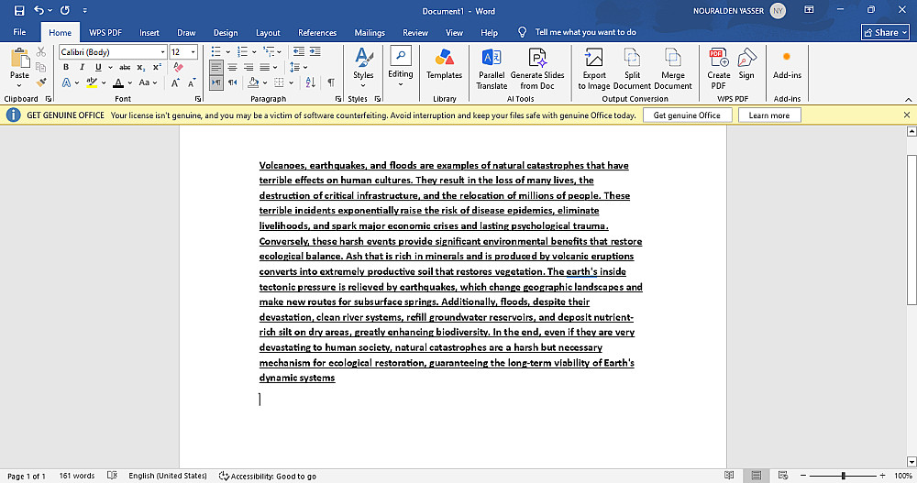The image size is (917, 483).
Task: Click the Tell me what you want to do box
Action: (x=585, y=32)
